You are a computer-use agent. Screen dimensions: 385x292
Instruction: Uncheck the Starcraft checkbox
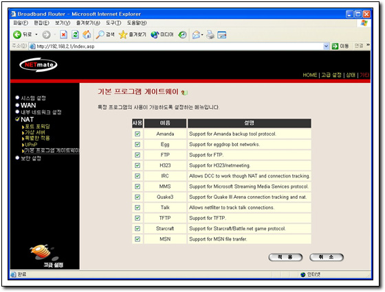[137, 229]
